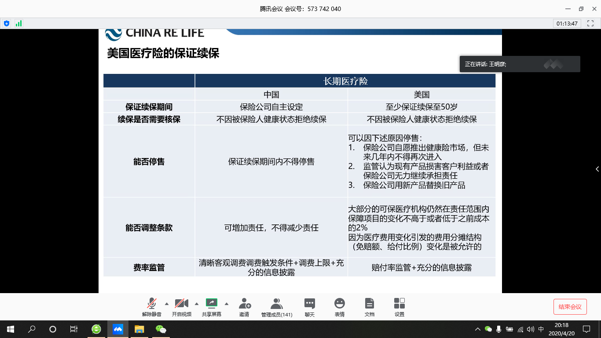Check the green network signal indicator
This screenshot has height=338, width=601.
pos(18,23)
